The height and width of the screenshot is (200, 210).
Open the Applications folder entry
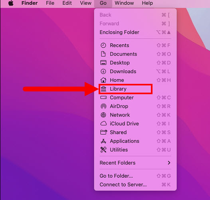[135, 141]
